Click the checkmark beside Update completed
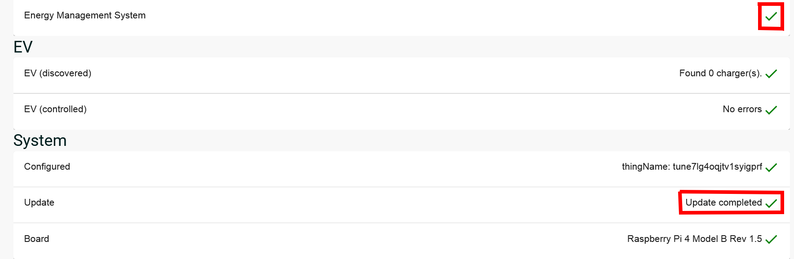 click(771, 203)
